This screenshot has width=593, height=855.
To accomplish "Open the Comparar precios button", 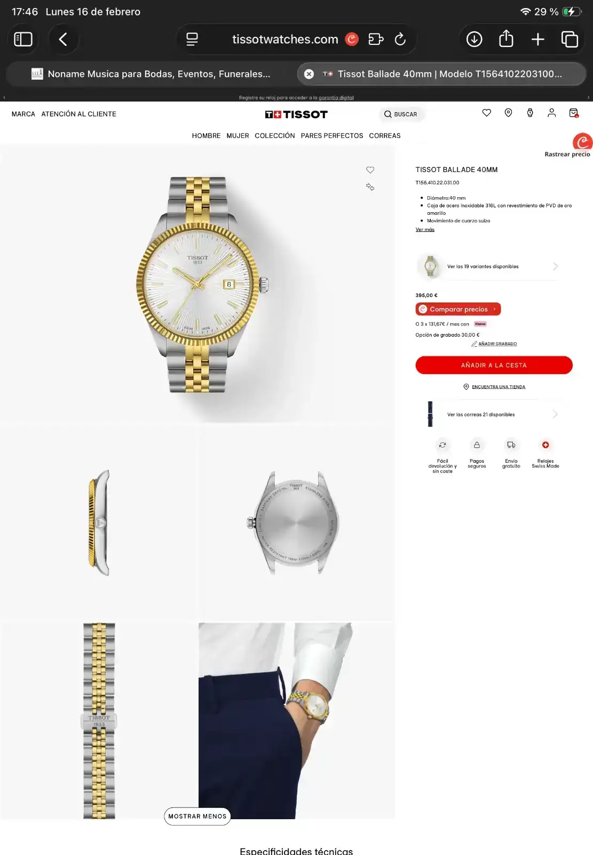I will (458, 309).
